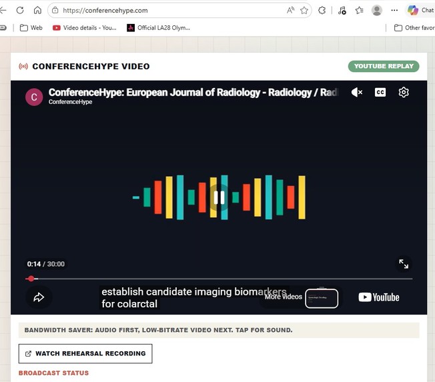Screen dimensions: 435x382
Task: Click the ConferenceHype Video heading
Action: pos(91,67)
